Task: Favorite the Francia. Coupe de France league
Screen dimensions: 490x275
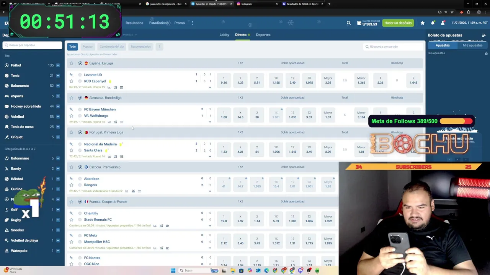Action: coord(71,202)
